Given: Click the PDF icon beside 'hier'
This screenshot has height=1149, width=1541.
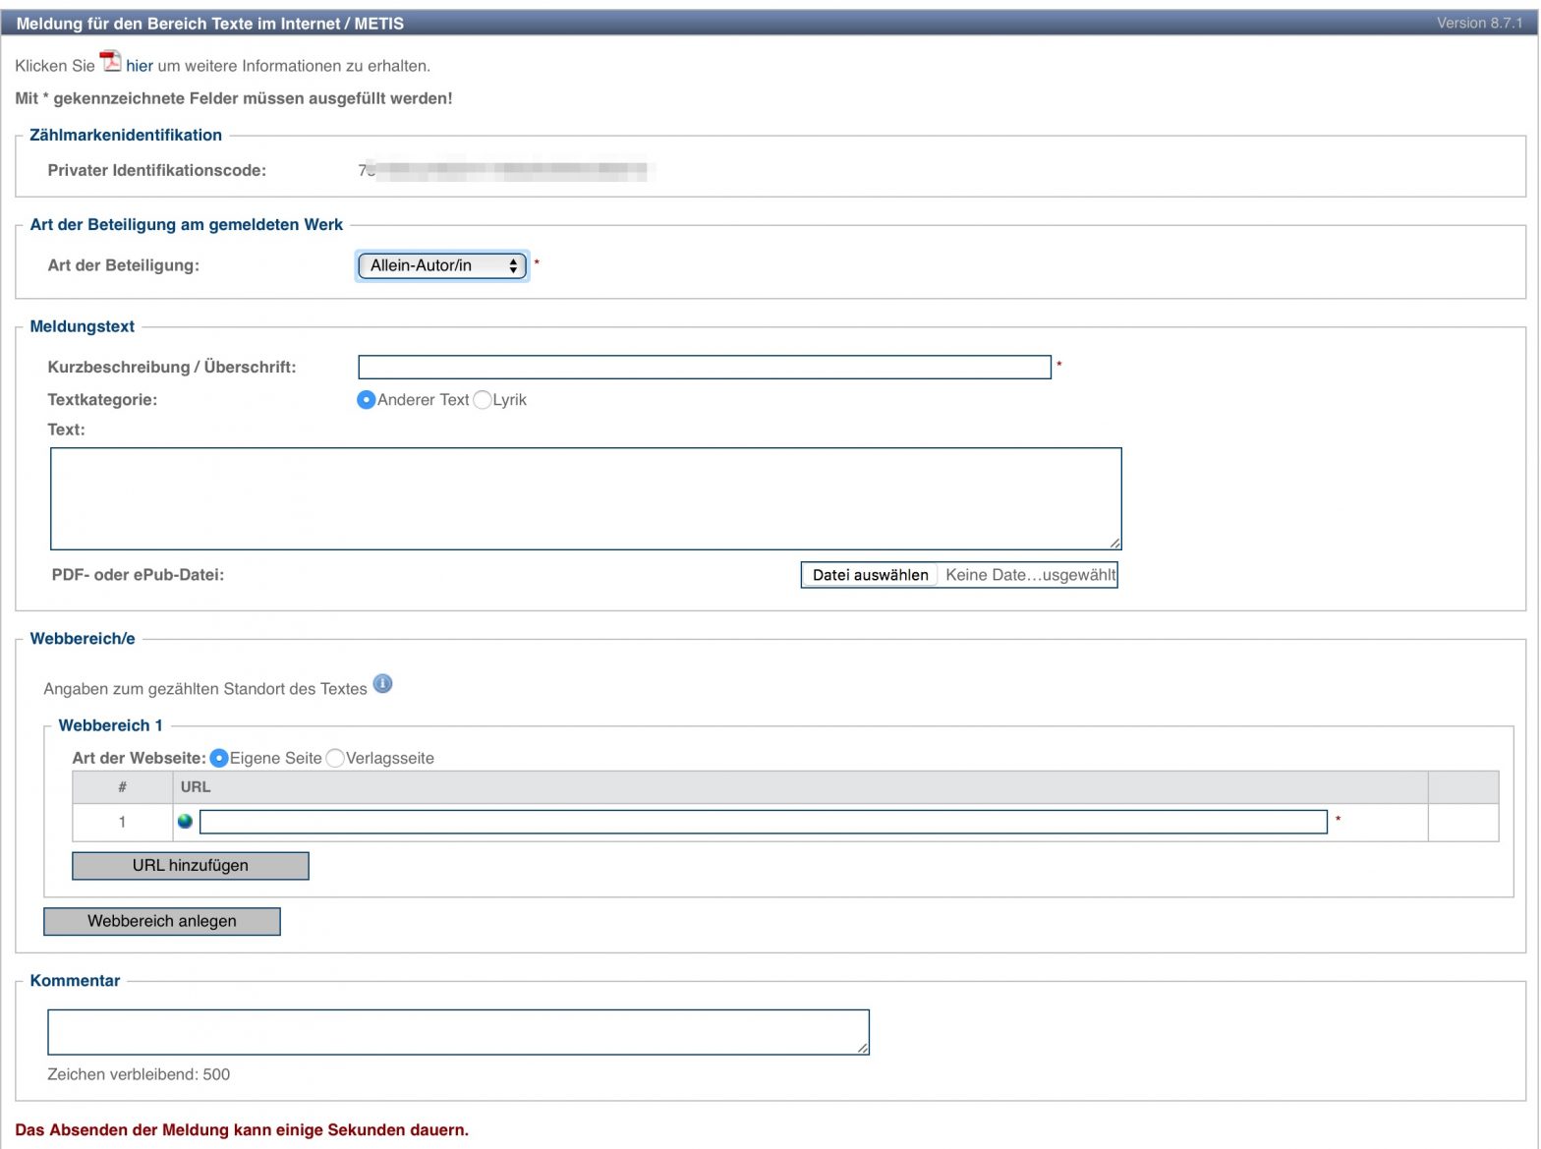Looking at the screenshot, I should pos(111,62).
